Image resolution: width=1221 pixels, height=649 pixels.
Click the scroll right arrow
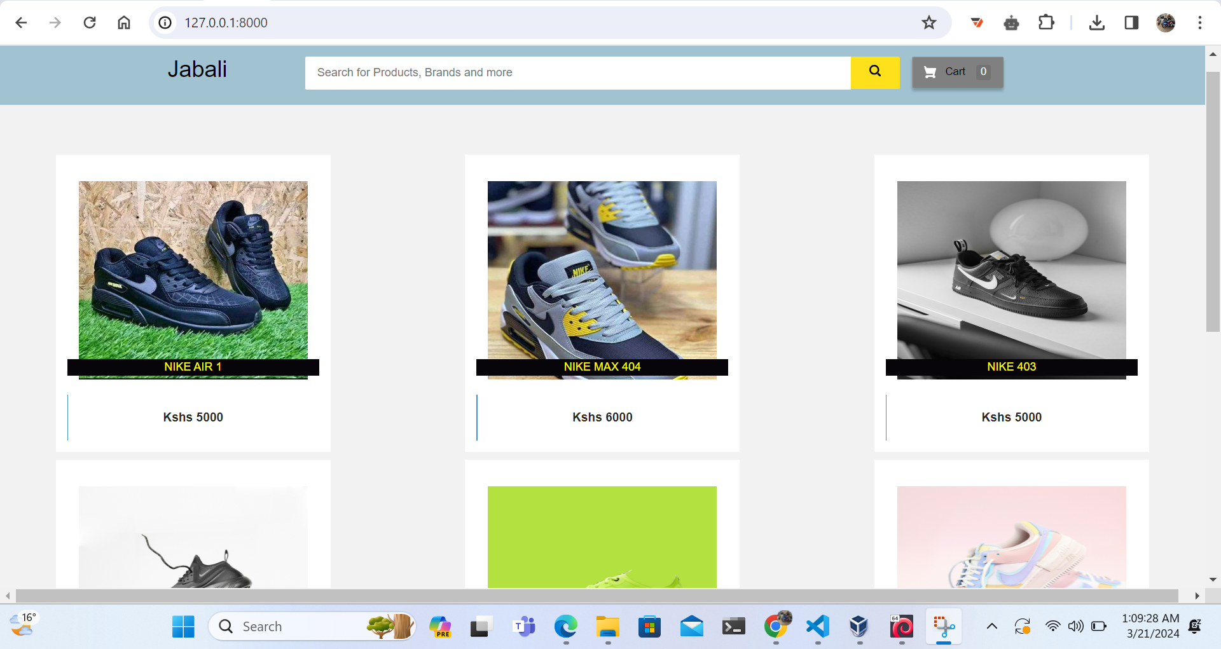pos(1197,596)
